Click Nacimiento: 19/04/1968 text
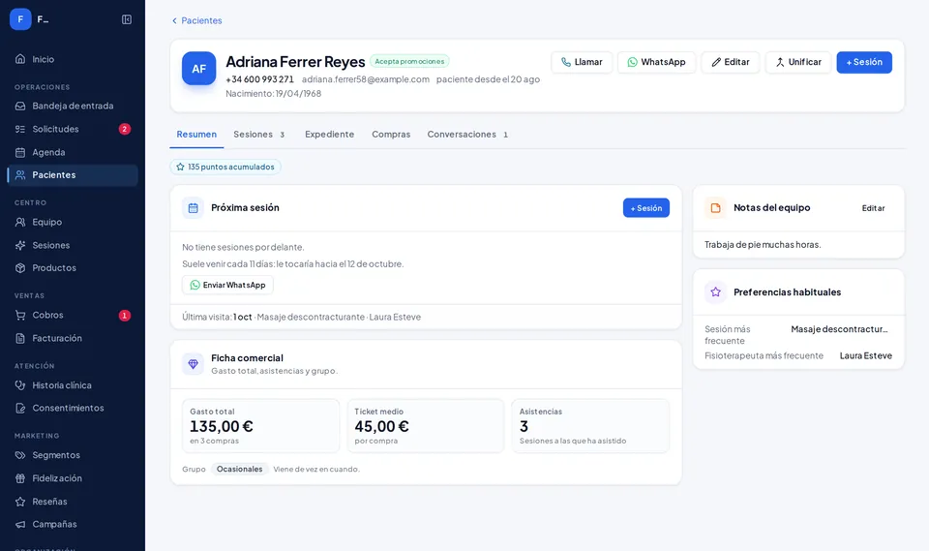This screenshot has width=929, height=551. pyautogui.click(x=273, y=94)
